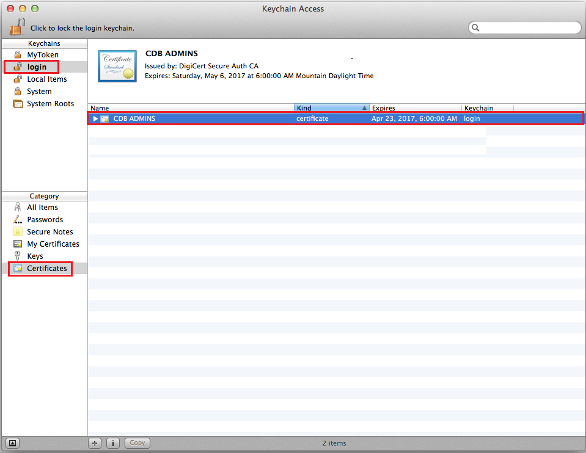Image resolution: width=586 pixels, height=453 pixels.
Task: Sort the list by Kind column
Action: coord(330,108)
